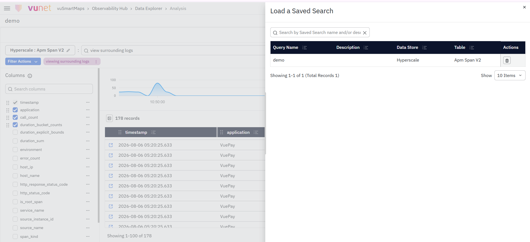The image size is (530, 242).
Task: Go to Data Explorer breadcrumb
Action: [149, 9]
